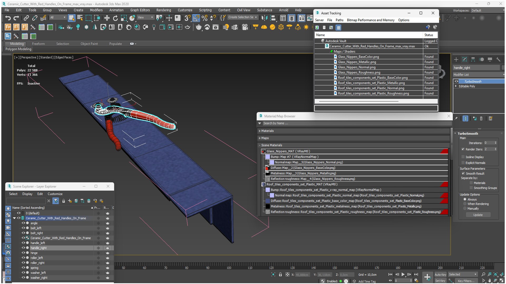Select the spring object in Scene Explorer
Screen dimensions: 506x284
click(34, 268)
